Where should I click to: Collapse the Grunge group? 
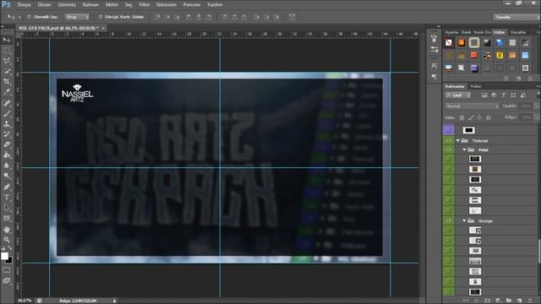(x=464, y=221)
